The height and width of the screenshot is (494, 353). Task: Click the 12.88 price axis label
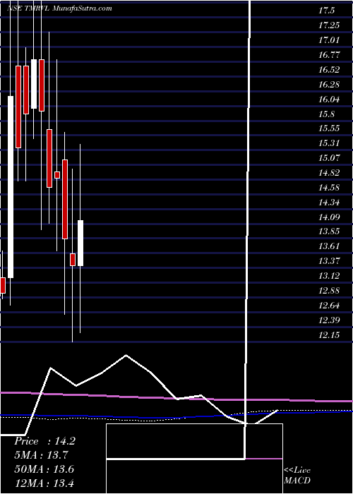point(329,291)
